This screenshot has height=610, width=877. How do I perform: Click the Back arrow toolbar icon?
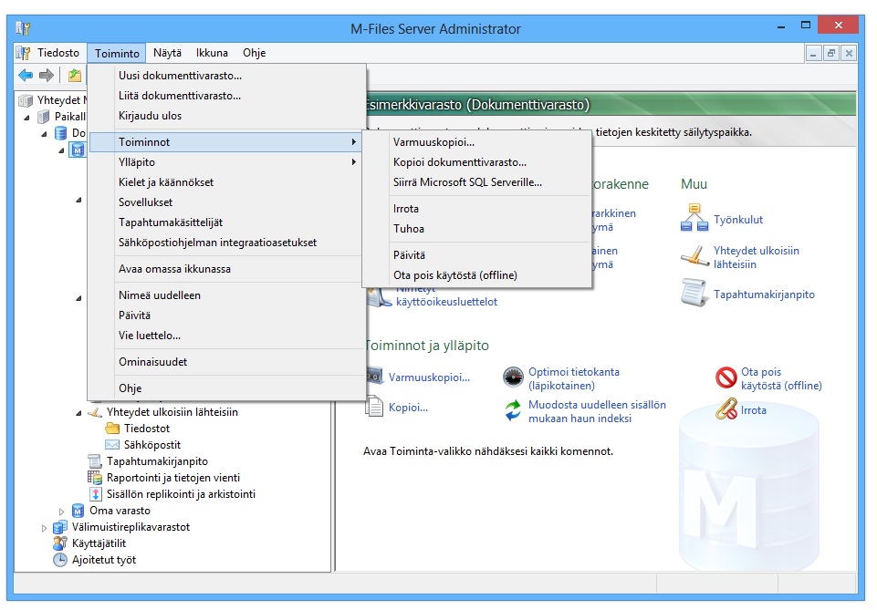[x=26, y=75]
